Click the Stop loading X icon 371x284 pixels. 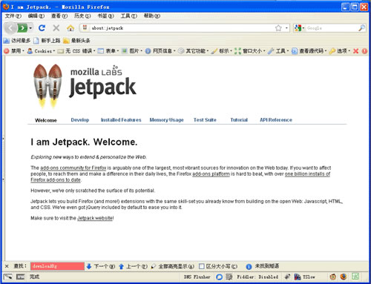56,28
